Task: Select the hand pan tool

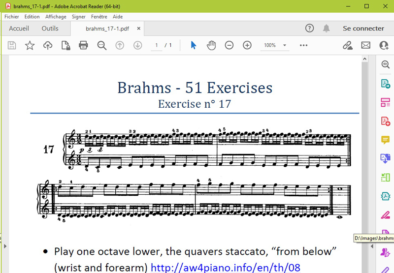Action: [211, 45]
